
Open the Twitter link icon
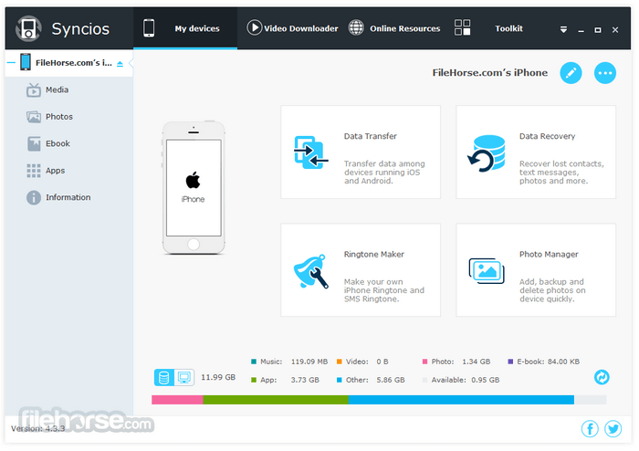pos(613,428)
